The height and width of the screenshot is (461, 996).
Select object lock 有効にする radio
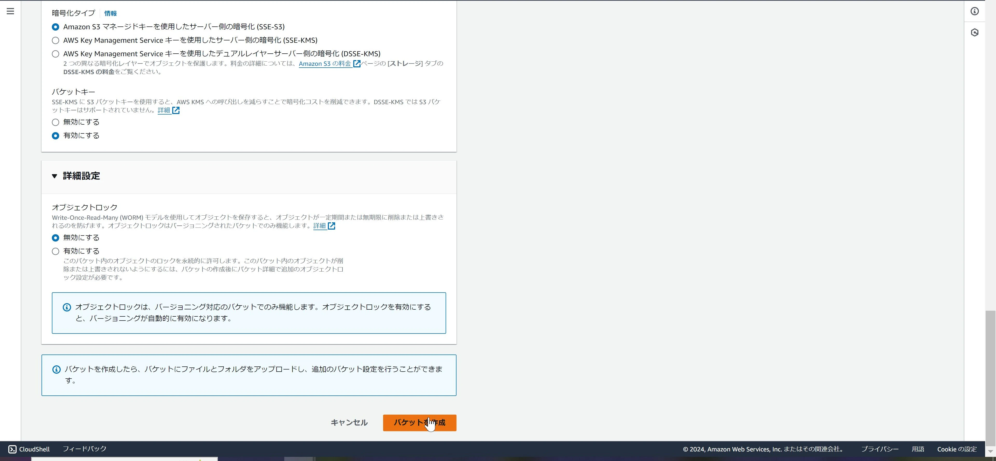tap(56, 252)
